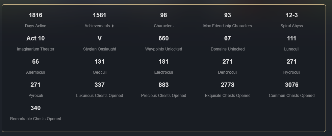The height and width of the screenshot is (136, 332).
Task: Select the Common Chests Opened 3076 value
Action: 291,85
